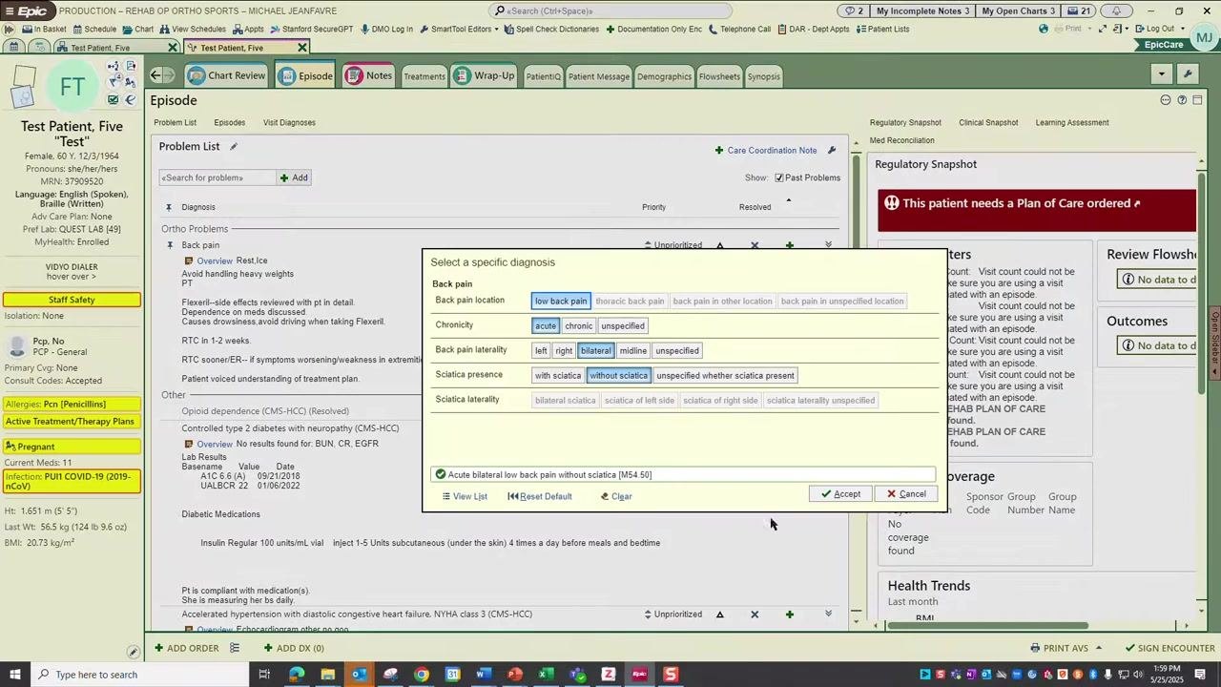Click the horizontal scrollbar under Health Trends

click(x=987, y=626)
